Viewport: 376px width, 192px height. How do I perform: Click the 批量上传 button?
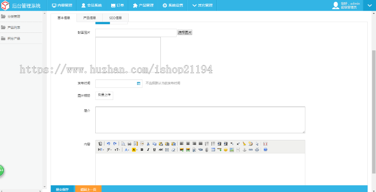tap(104, 95)
